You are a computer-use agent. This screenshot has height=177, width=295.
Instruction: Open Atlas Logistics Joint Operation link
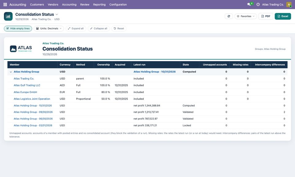click(32, 99)
